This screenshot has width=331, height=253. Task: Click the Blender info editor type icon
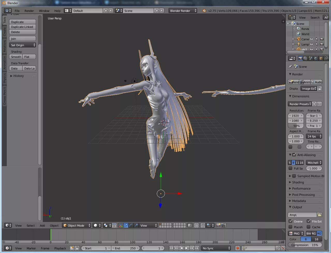click(8, 11)
